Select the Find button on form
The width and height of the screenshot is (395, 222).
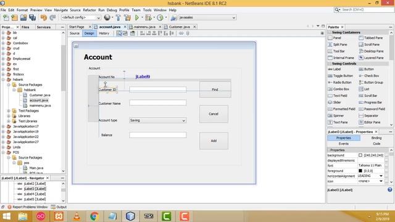coord(215,89)
